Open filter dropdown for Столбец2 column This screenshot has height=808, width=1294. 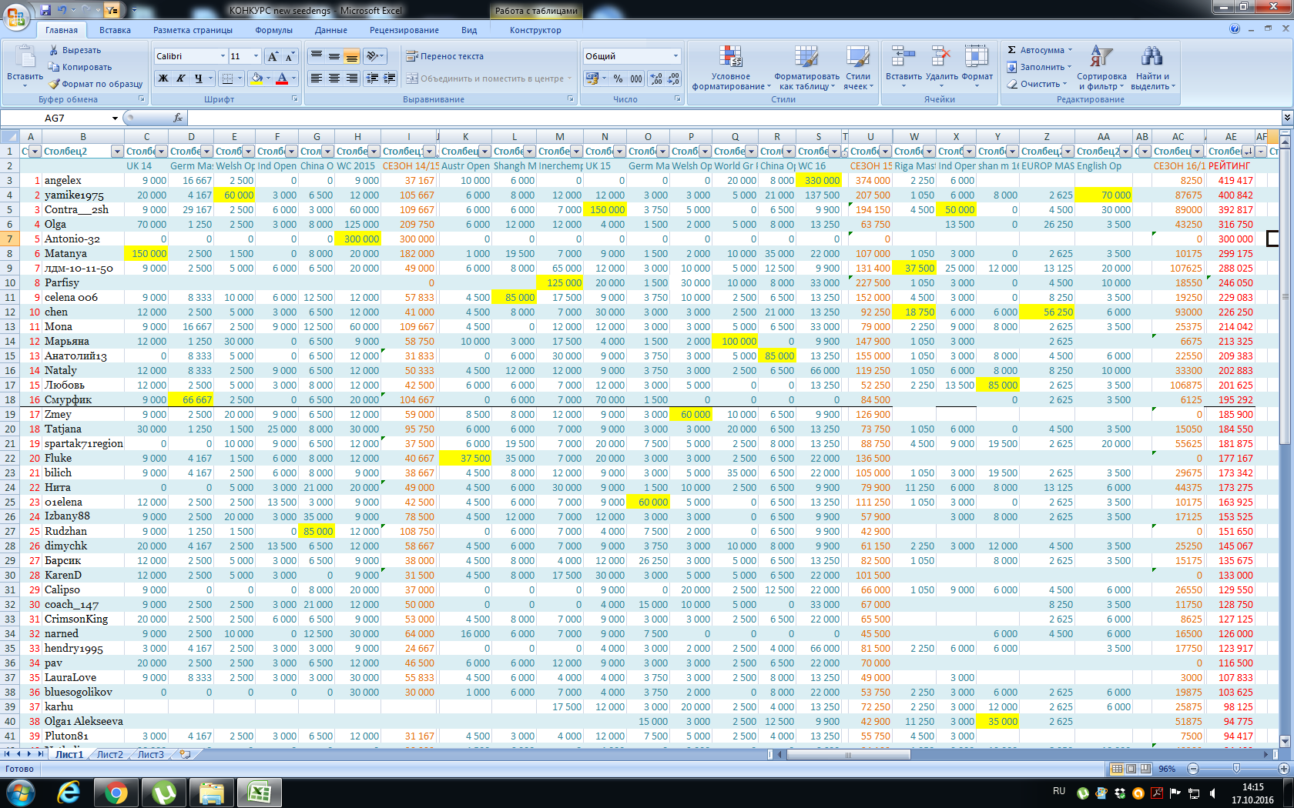[117, 152]
